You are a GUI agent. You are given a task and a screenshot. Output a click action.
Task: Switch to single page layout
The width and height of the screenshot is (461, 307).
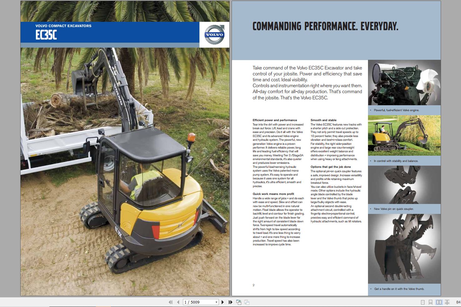(x=423, y=302)
